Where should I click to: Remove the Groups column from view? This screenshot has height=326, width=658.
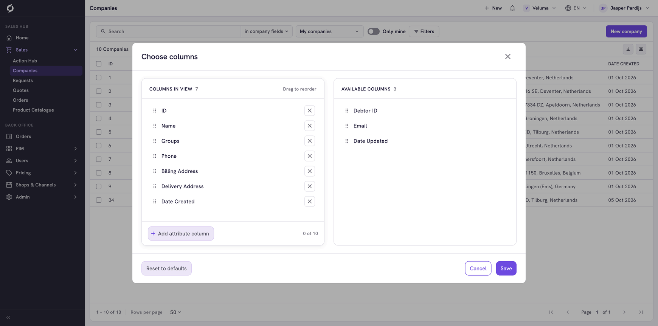309,141
